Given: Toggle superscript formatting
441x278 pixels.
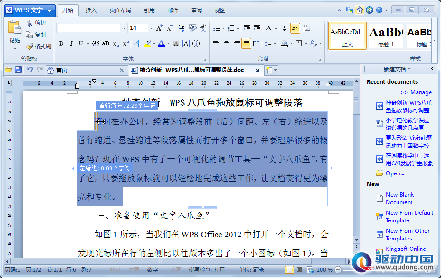Looking at the screenshot, I should coord(125,43).
